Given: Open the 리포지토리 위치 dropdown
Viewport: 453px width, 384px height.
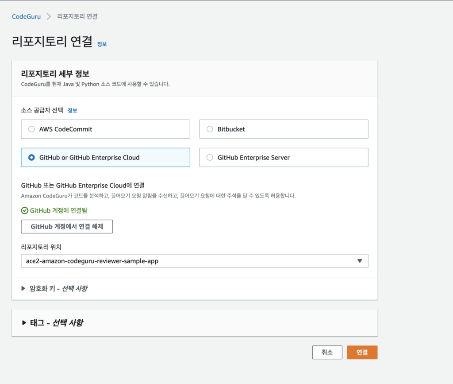Looking at the screenshot, I should [x=195, y=261].
